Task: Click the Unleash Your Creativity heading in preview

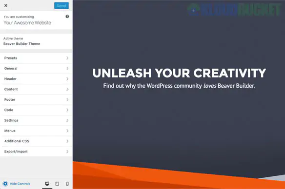Action: (x=179, y=73)
